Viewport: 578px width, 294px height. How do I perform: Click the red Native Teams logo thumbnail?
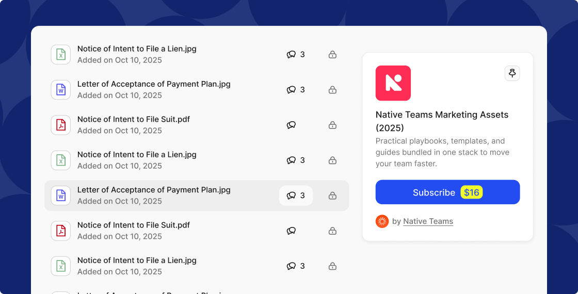[x=393, y=83]
